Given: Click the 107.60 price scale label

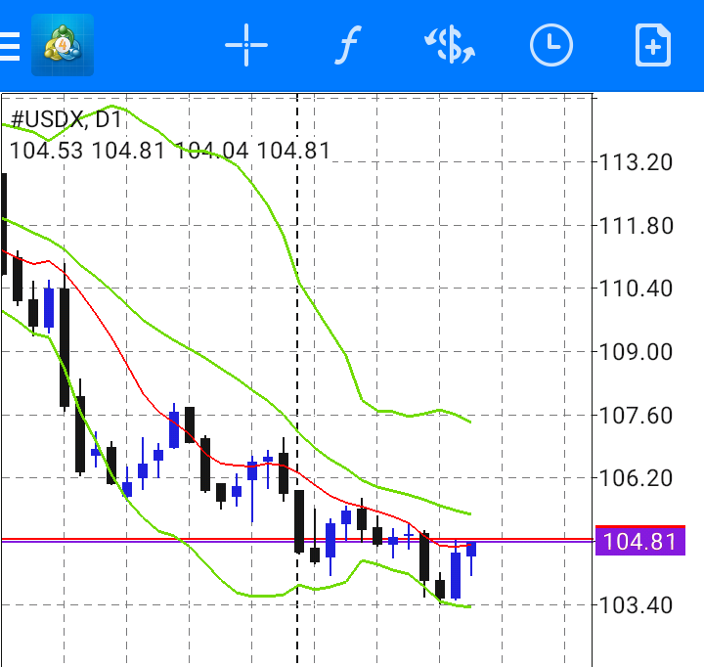Looking at the screenshot, I should (x=636, y=416).
